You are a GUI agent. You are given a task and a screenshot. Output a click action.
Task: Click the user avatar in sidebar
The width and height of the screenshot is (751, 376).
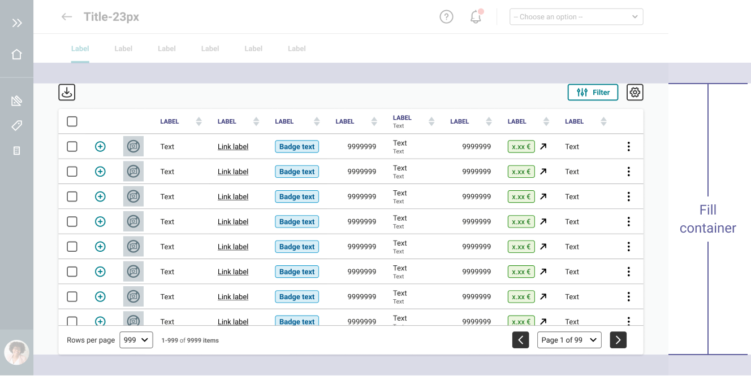16,352
